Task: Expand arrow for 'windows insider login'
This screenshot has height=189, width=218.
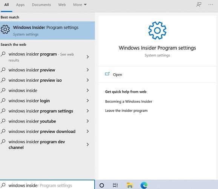Action: tap(88, 101)
